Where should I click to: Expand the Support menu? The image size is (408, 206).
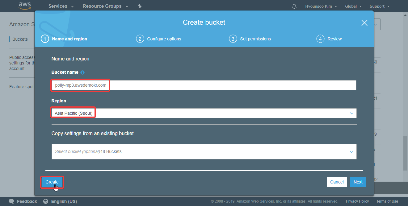click(x=380, y=6)
